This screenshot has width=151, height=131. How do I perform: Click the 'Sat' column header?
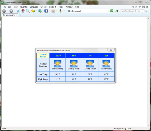pyautogui.click(x=106, y=56)
